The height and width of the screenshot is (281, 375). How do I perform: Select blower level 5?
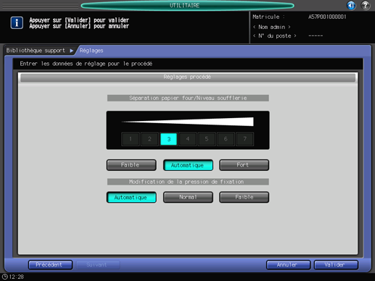coord(207,139)
